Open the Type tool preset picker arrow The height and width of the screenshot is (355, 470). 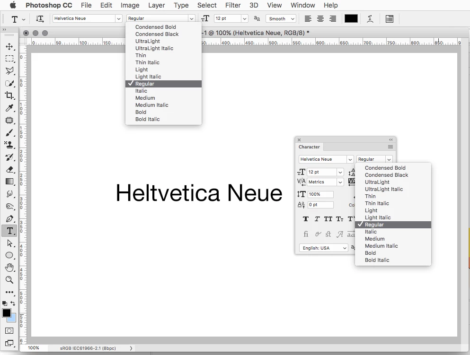point(24,19)
